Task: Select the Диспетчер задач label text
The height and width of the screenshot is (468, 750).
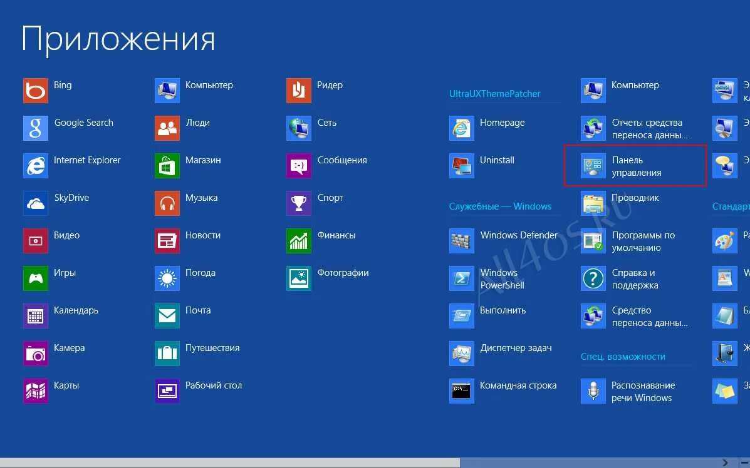Action: click(516, 348)
